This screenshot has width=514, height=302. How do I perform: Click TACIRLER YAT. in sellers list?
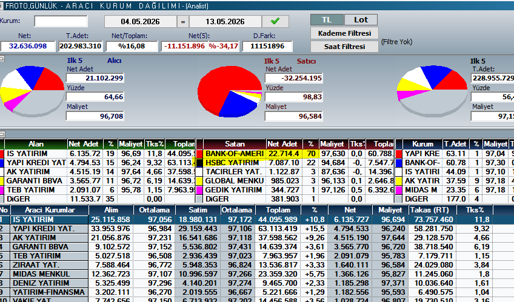pyautogui.click(x=233, y=172)
